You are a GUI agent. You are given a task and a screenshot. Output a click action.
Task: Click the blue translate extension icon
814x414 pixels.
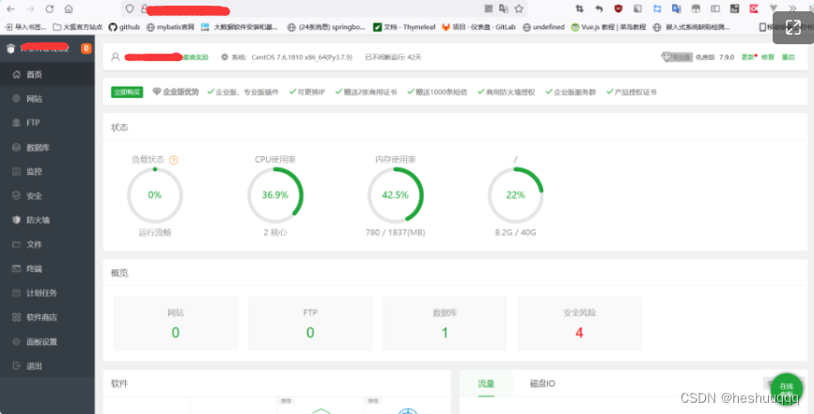(677, 8)
